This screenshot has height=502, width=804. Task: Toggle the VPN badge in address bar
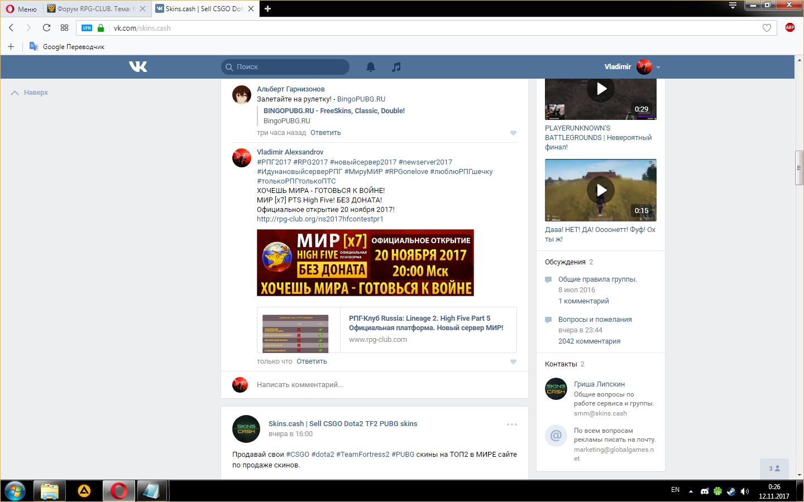click(x=87, y=28)
